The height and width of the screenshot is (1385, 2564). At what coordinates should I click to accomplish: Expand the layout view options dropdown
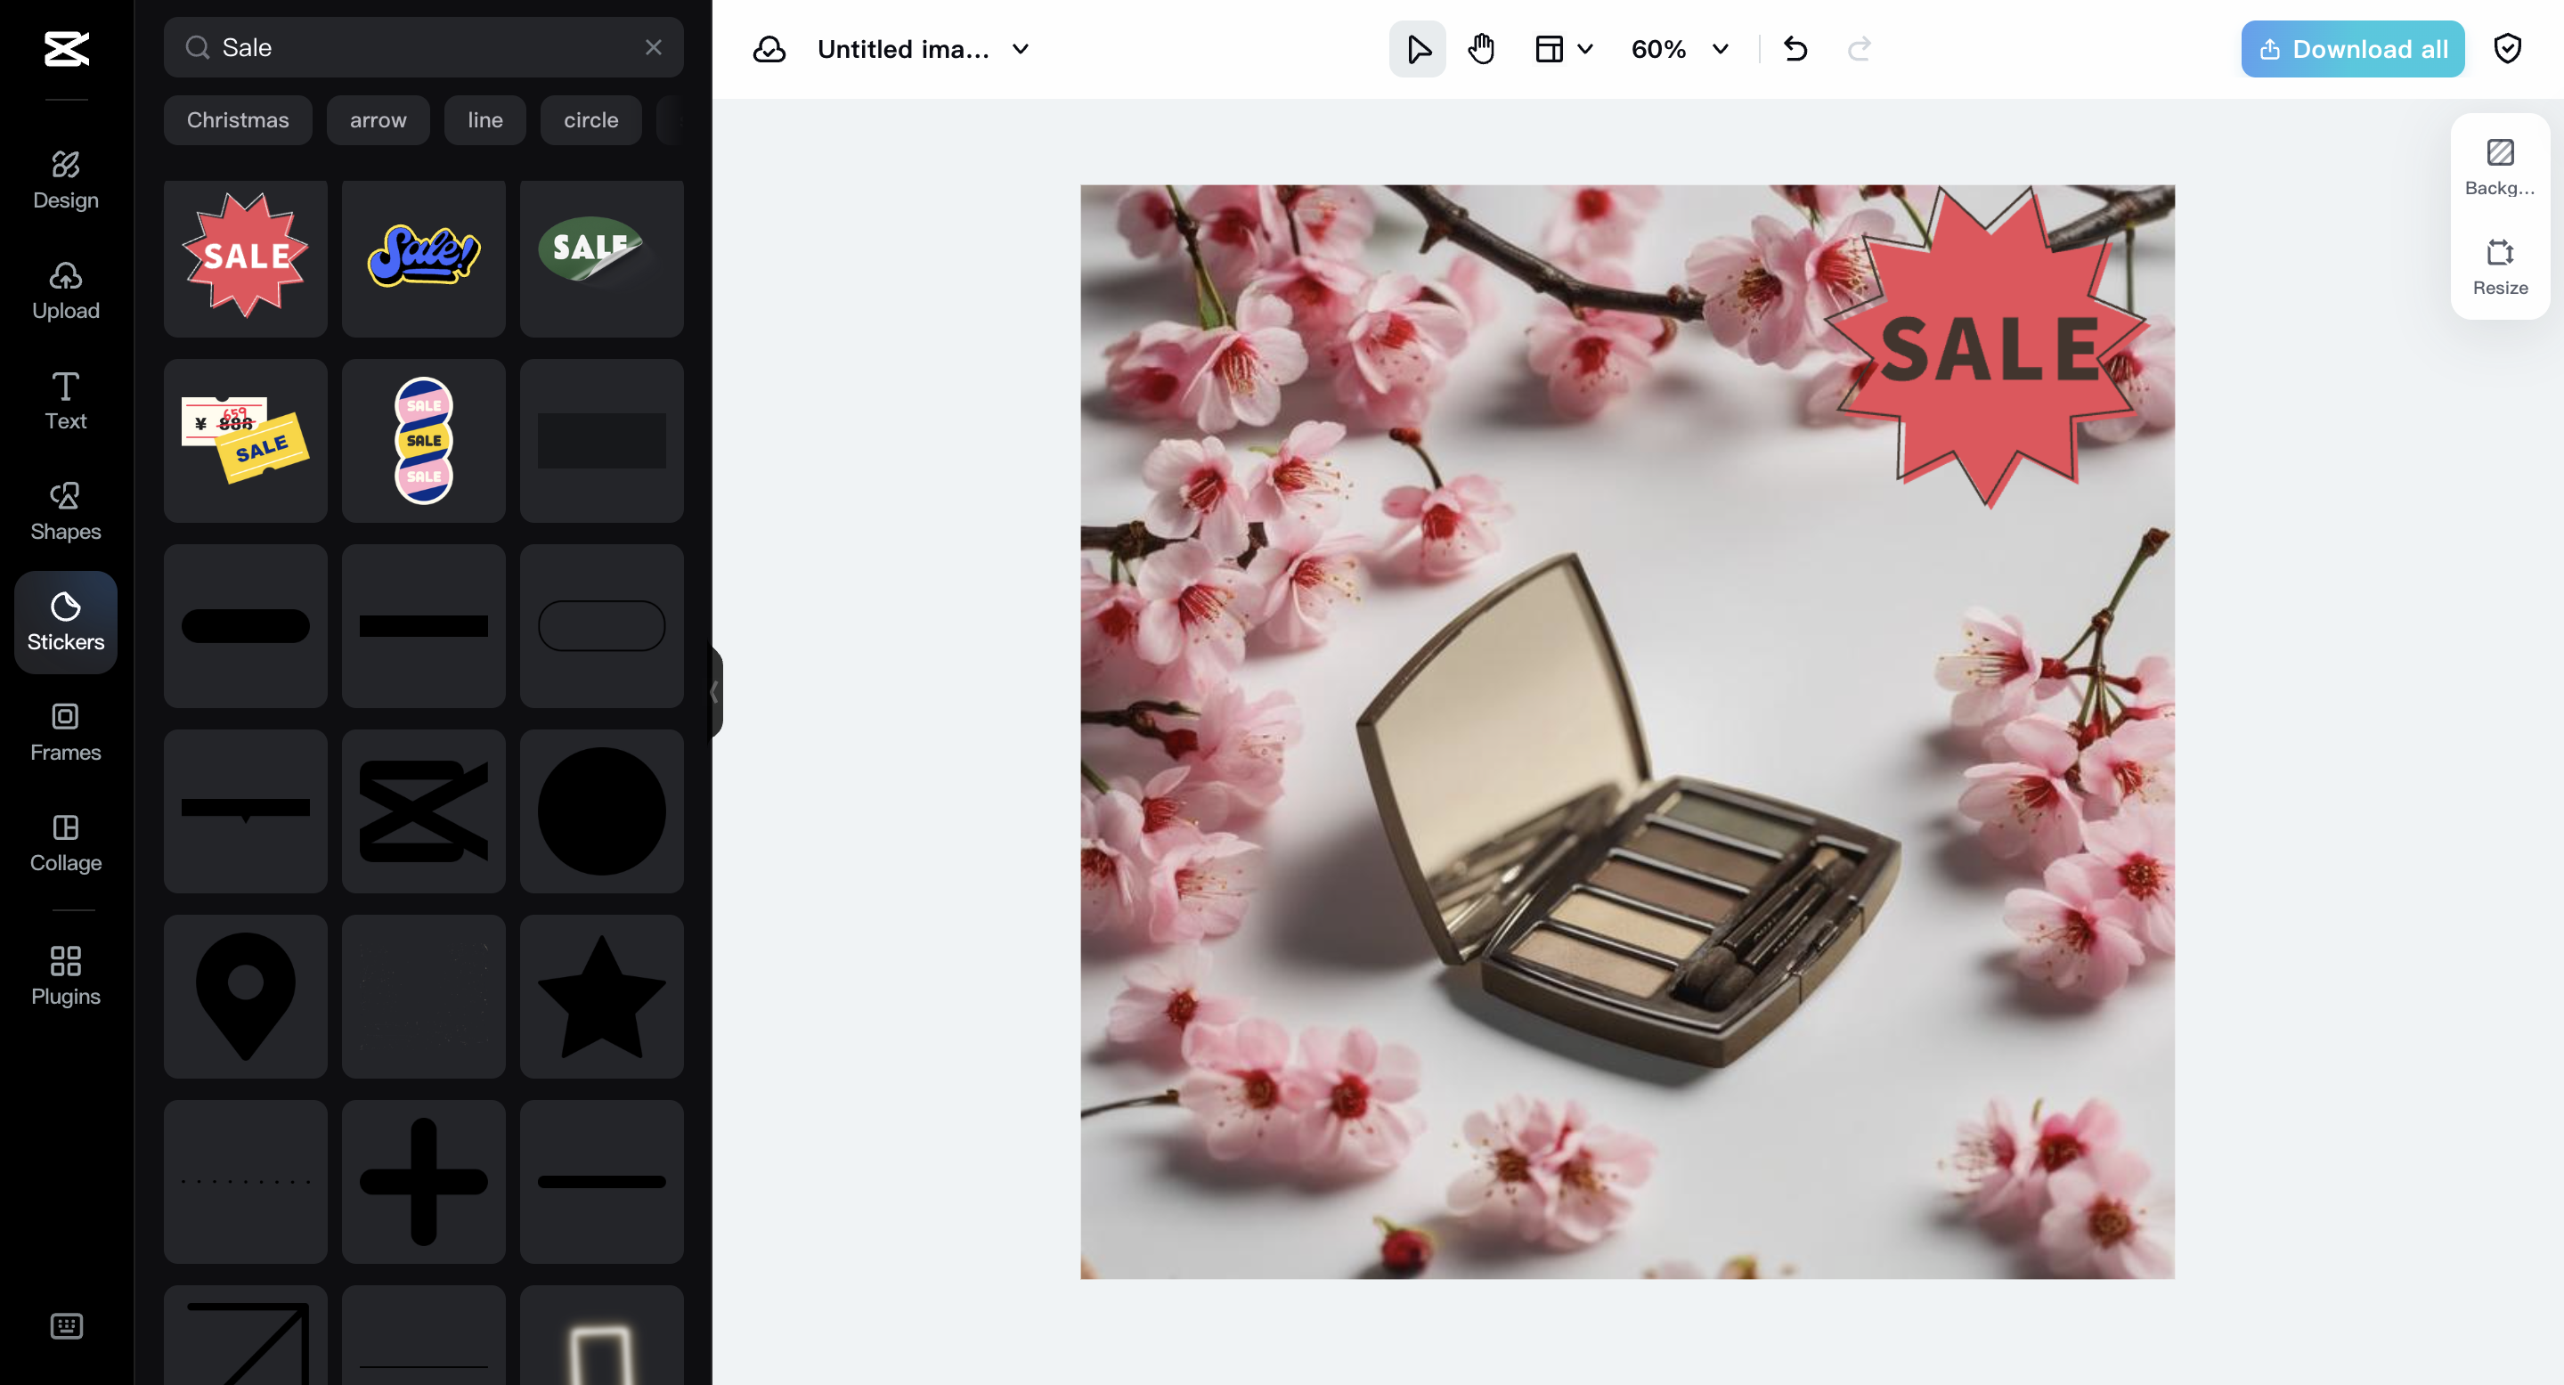point(1584,49)
